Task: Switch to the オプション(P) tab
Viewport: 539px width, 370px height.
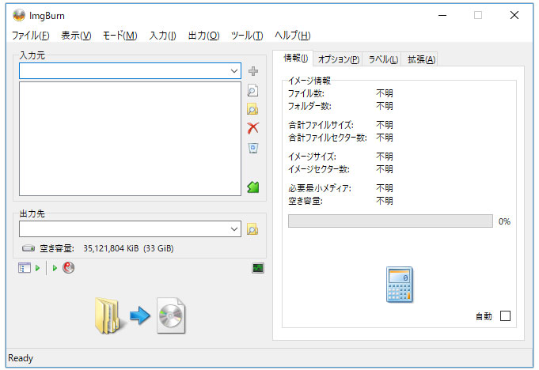Action: point(339,59)
